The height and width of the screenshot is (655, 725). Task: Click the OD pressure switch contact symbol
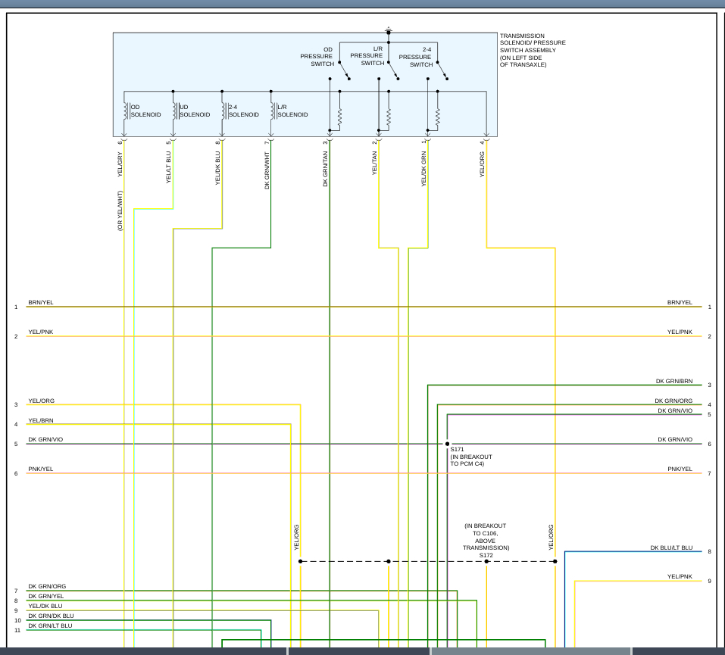(x=345, y=70)
